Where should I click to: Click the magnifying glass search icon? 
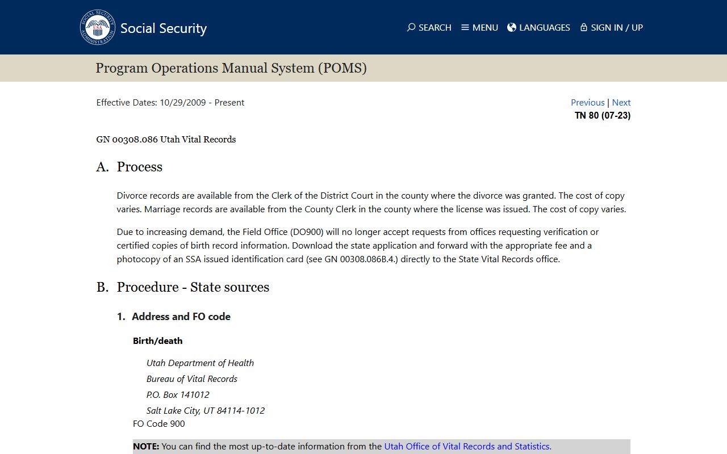pos(411,27)
